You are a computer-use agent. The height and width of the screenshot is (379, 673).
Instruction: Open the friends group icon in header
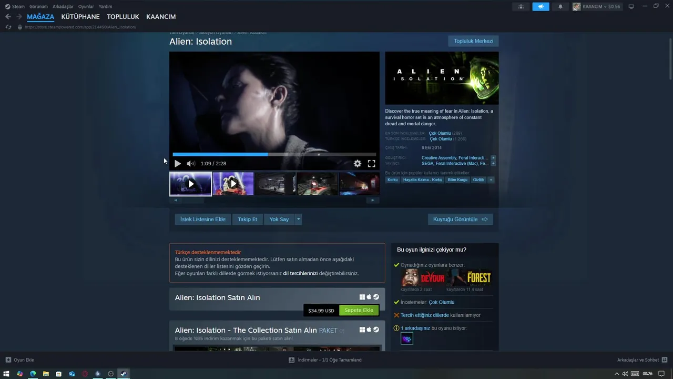pyautogui.click(x=521, y=6)
